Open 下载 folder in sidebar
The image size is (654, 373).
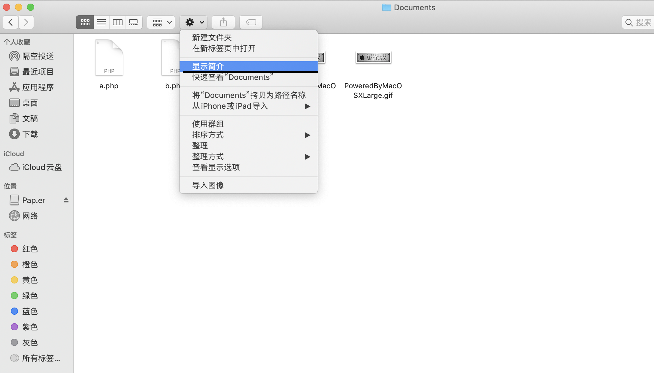point(30,134)
